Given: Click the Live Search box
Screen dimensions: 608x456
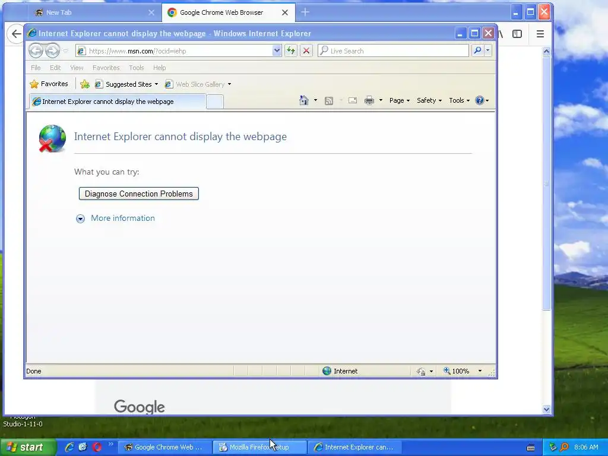Looking at the screenshot, I should coord(393,51).
